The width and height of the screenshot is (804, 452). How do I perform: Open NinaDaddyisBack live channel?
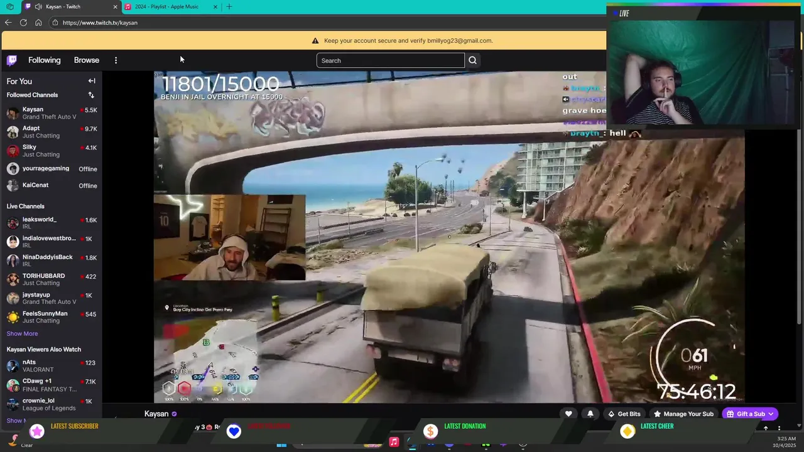[x=52, y=261]
